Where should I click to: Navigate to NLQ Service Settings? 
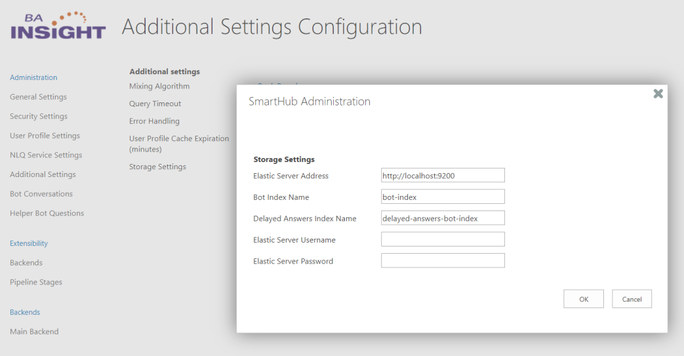46,155
